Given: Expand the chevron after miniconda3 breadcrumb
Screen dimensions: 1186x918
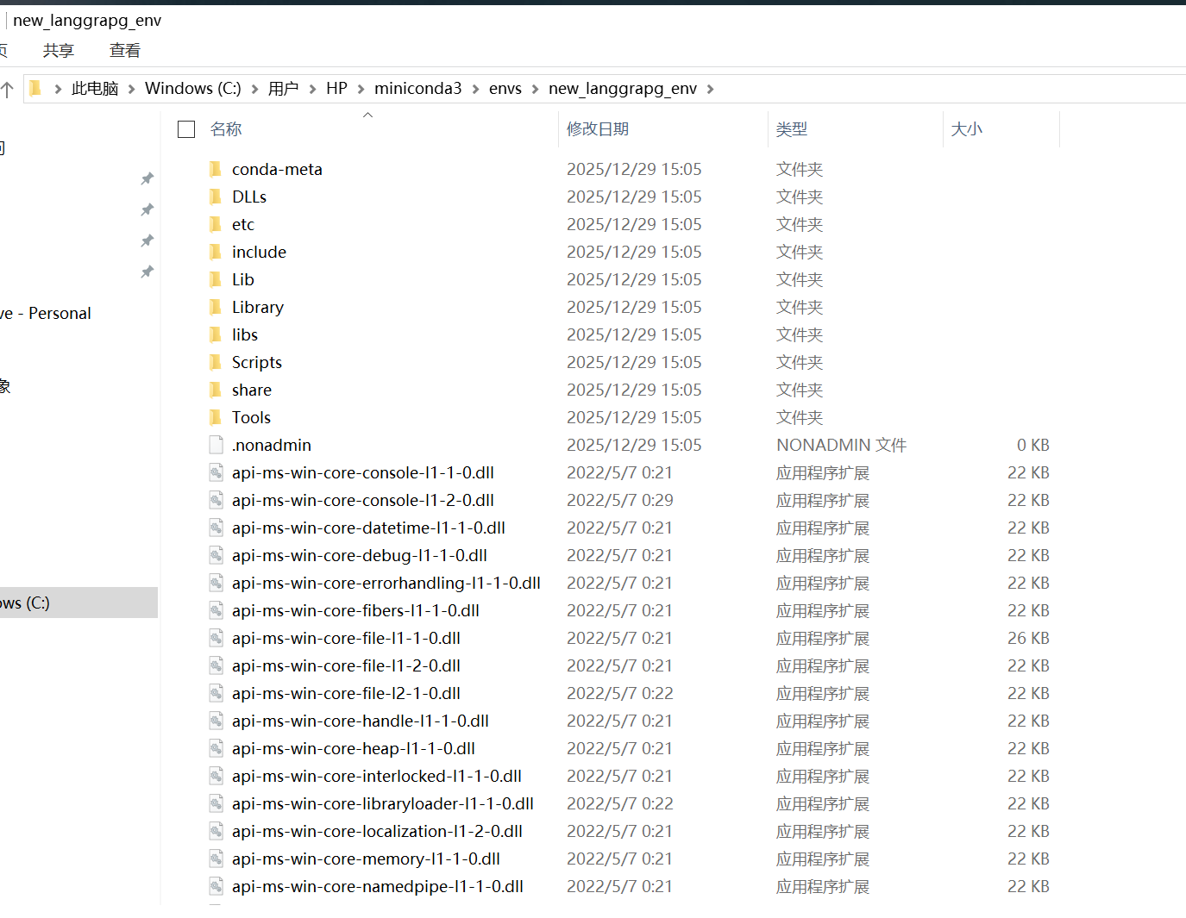Looking at the screenshot, I should point(475,89).
